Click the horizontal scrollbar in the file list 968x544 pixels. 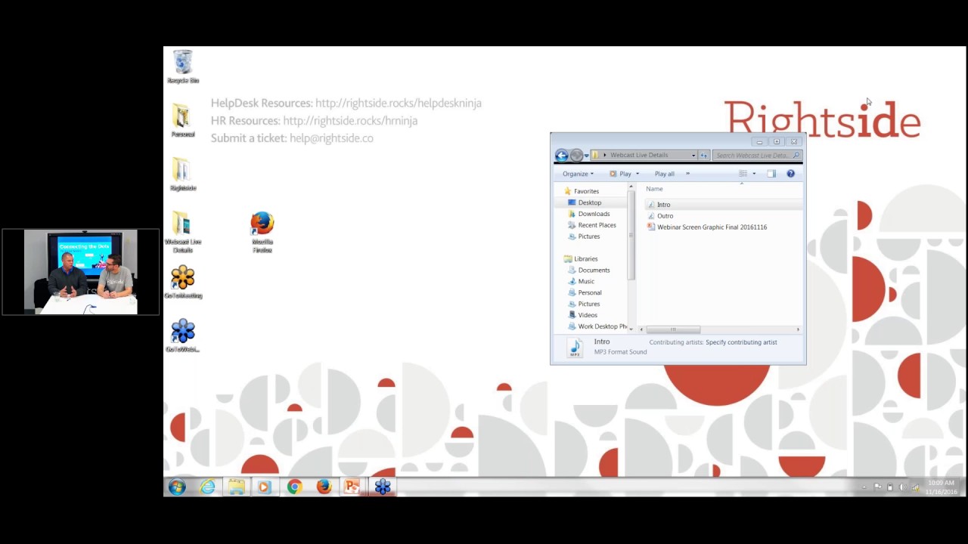click(x=673, y=329)
